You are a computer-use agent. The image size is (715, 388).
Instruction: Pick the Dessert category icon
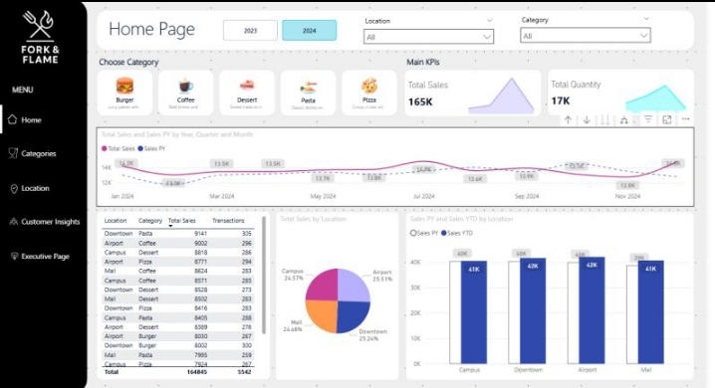(247, 86)
